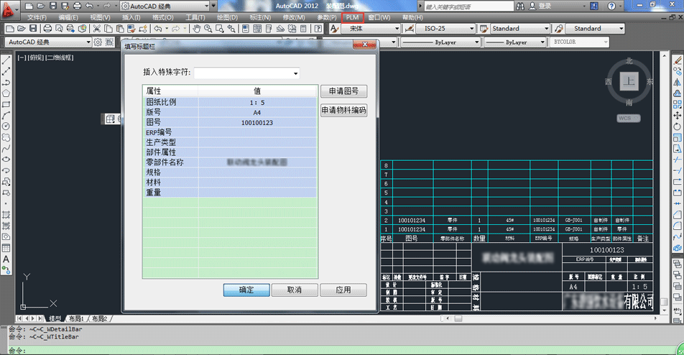
Task: Click the Undo arrow in standard toolbar
Action: [157, 29]
